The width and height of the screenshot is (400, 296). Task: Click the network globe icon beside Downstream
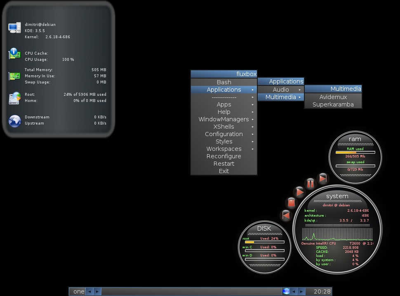(15, 121)
